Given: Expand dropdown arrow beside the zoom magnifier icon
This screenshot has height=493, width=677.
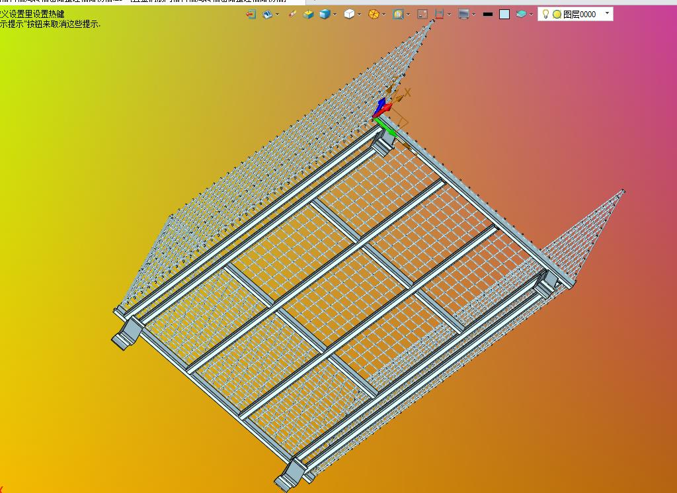Looking at the screenshot, I should (408, 15).
